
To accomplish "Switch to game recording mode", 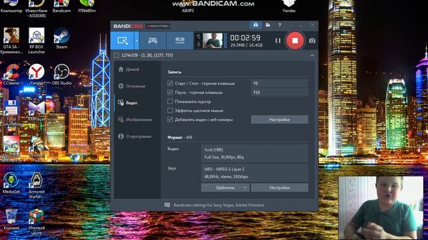I will tap(152, 41).
